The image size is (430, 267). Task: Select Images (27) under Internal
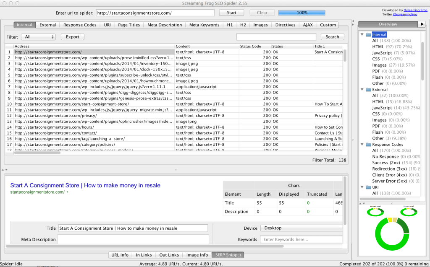393,65
